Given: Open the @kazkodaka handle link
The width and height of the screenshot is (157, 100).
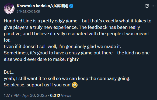Looking at the screenshot, I should [x=29, y=11].
